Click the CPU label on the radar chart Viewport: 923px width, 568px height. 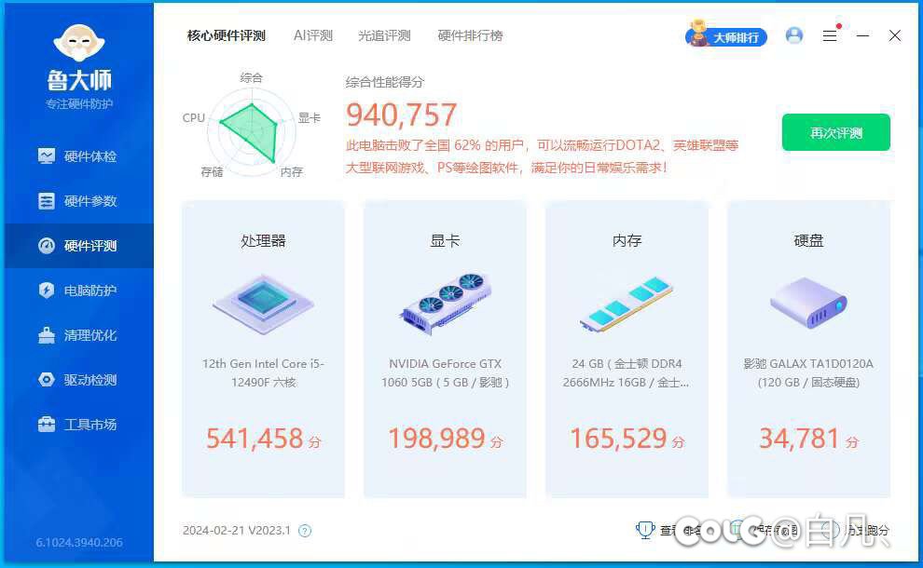(x=194, y=117)
